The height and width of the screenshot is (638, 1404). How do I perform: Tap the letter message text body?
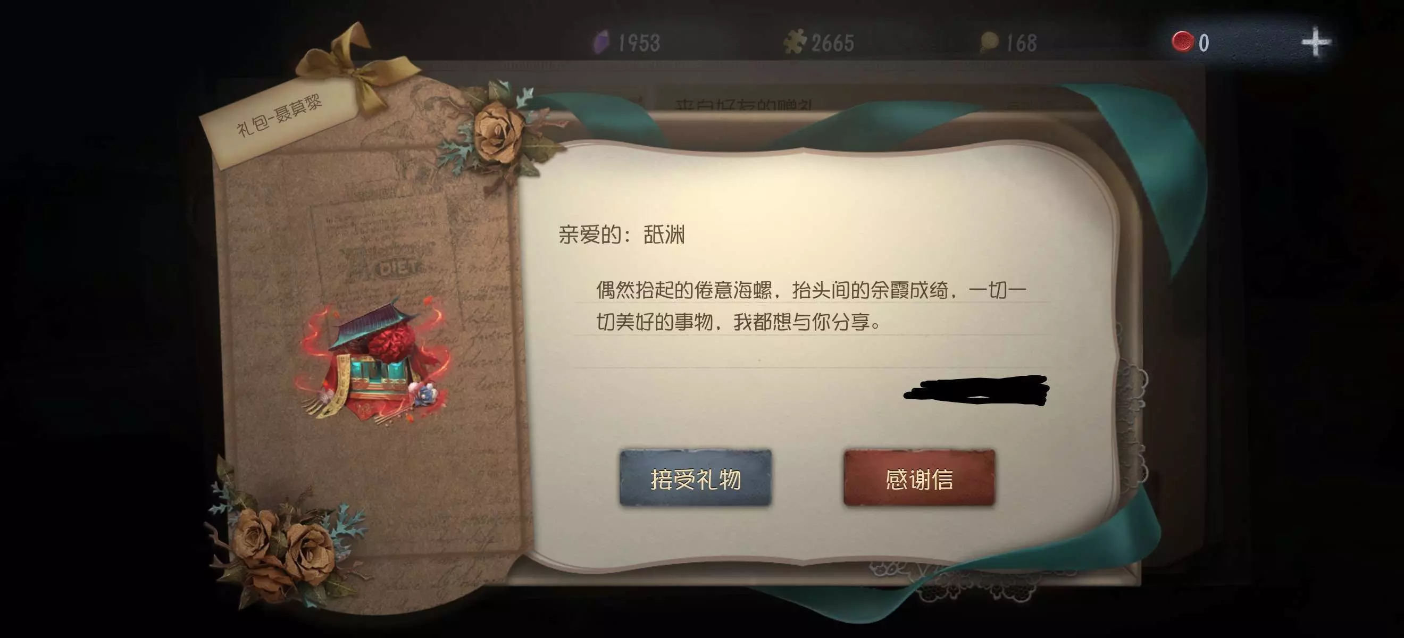click(x=811, y=305)
